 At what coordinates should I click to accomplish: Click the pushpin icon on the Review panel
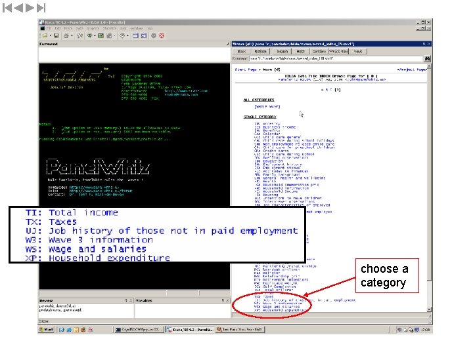click(x=126, y=300)
